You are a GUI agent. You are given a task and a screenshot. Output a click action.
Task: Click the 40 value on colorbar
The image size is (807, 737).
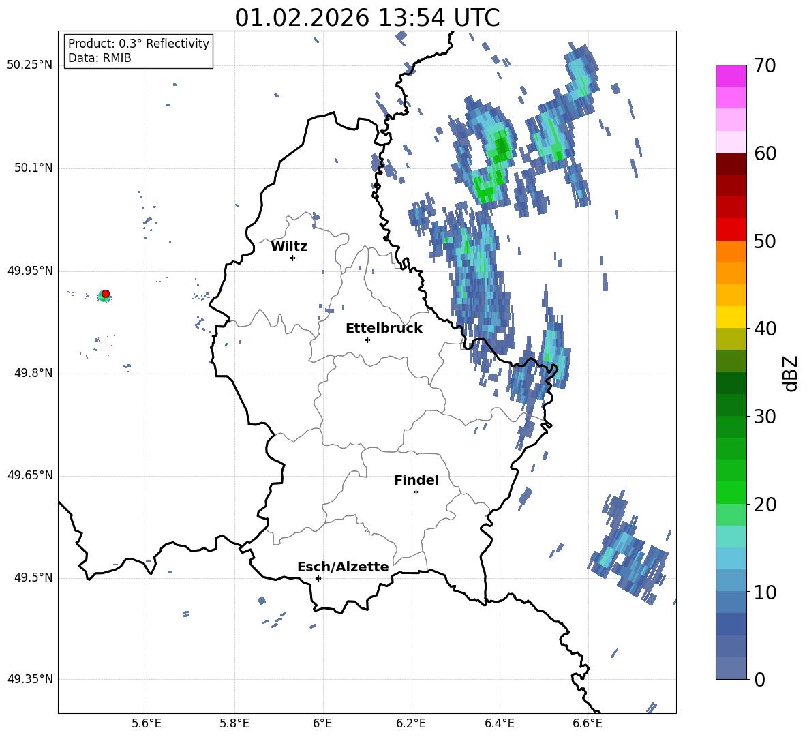pyautogui.click(x=764, y=329)
